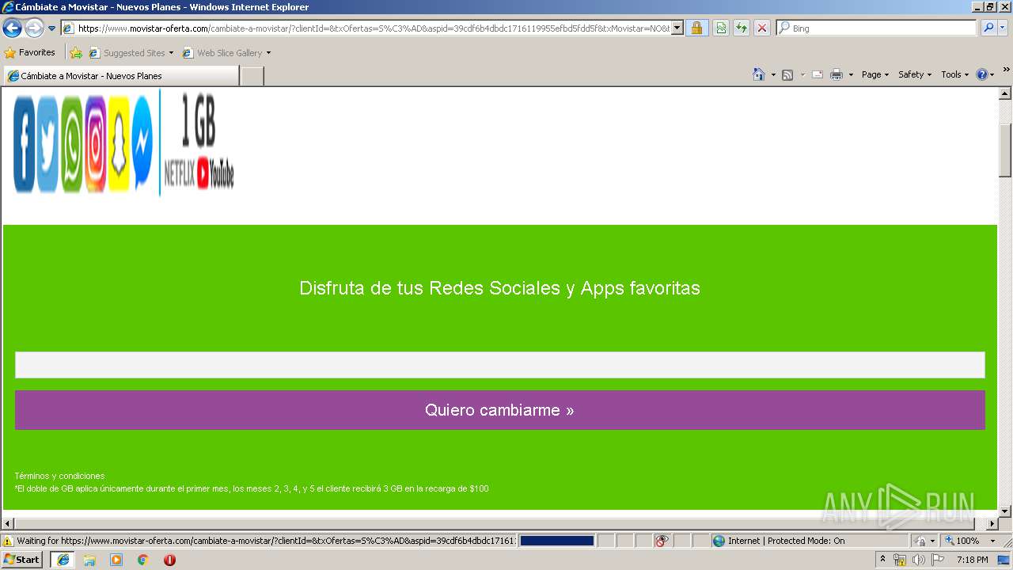
Task: Open a new blank tab
Action: (252, 76)
